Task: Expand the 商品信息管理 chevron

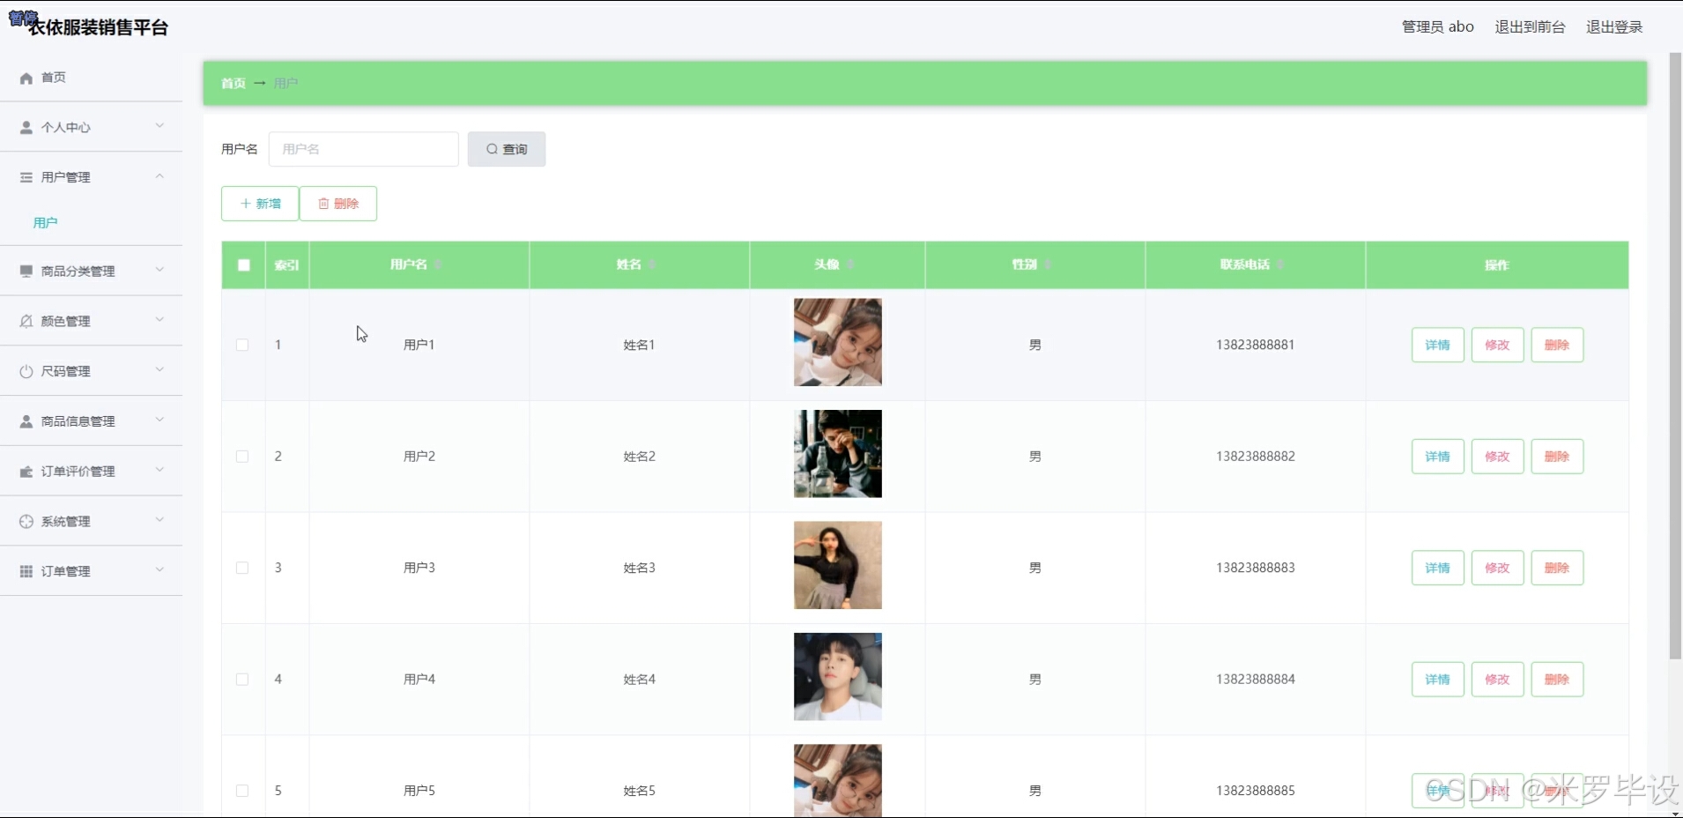Action: coord(159,420)
